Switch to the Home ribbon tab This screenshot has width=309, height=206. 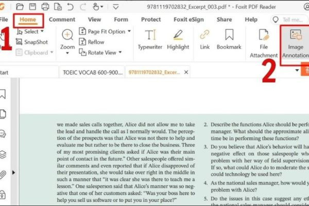coord(28,20)
